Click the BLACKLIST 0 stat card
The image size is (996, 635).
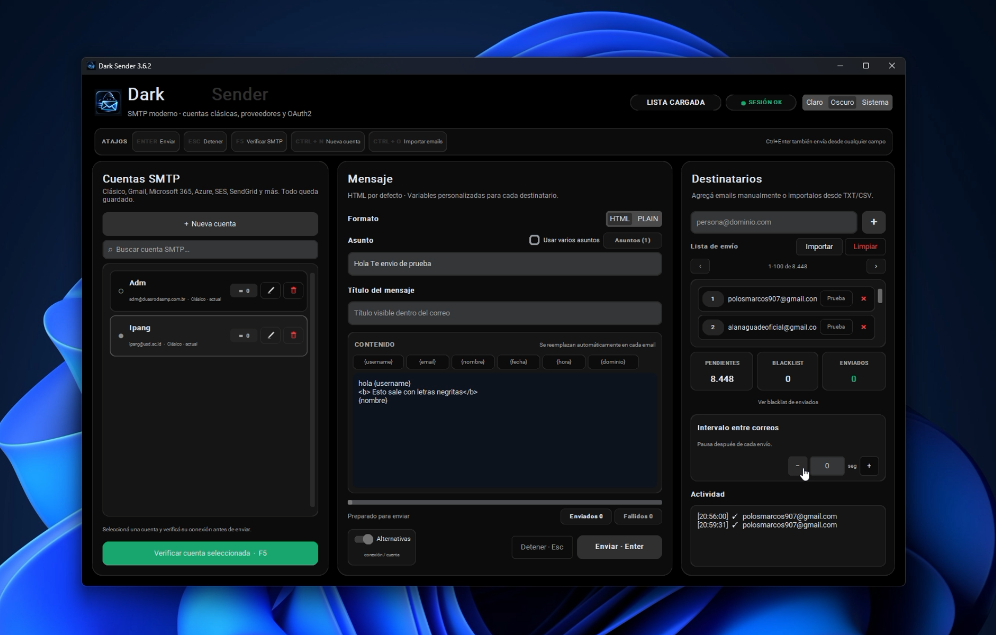(x=788, y=371)
